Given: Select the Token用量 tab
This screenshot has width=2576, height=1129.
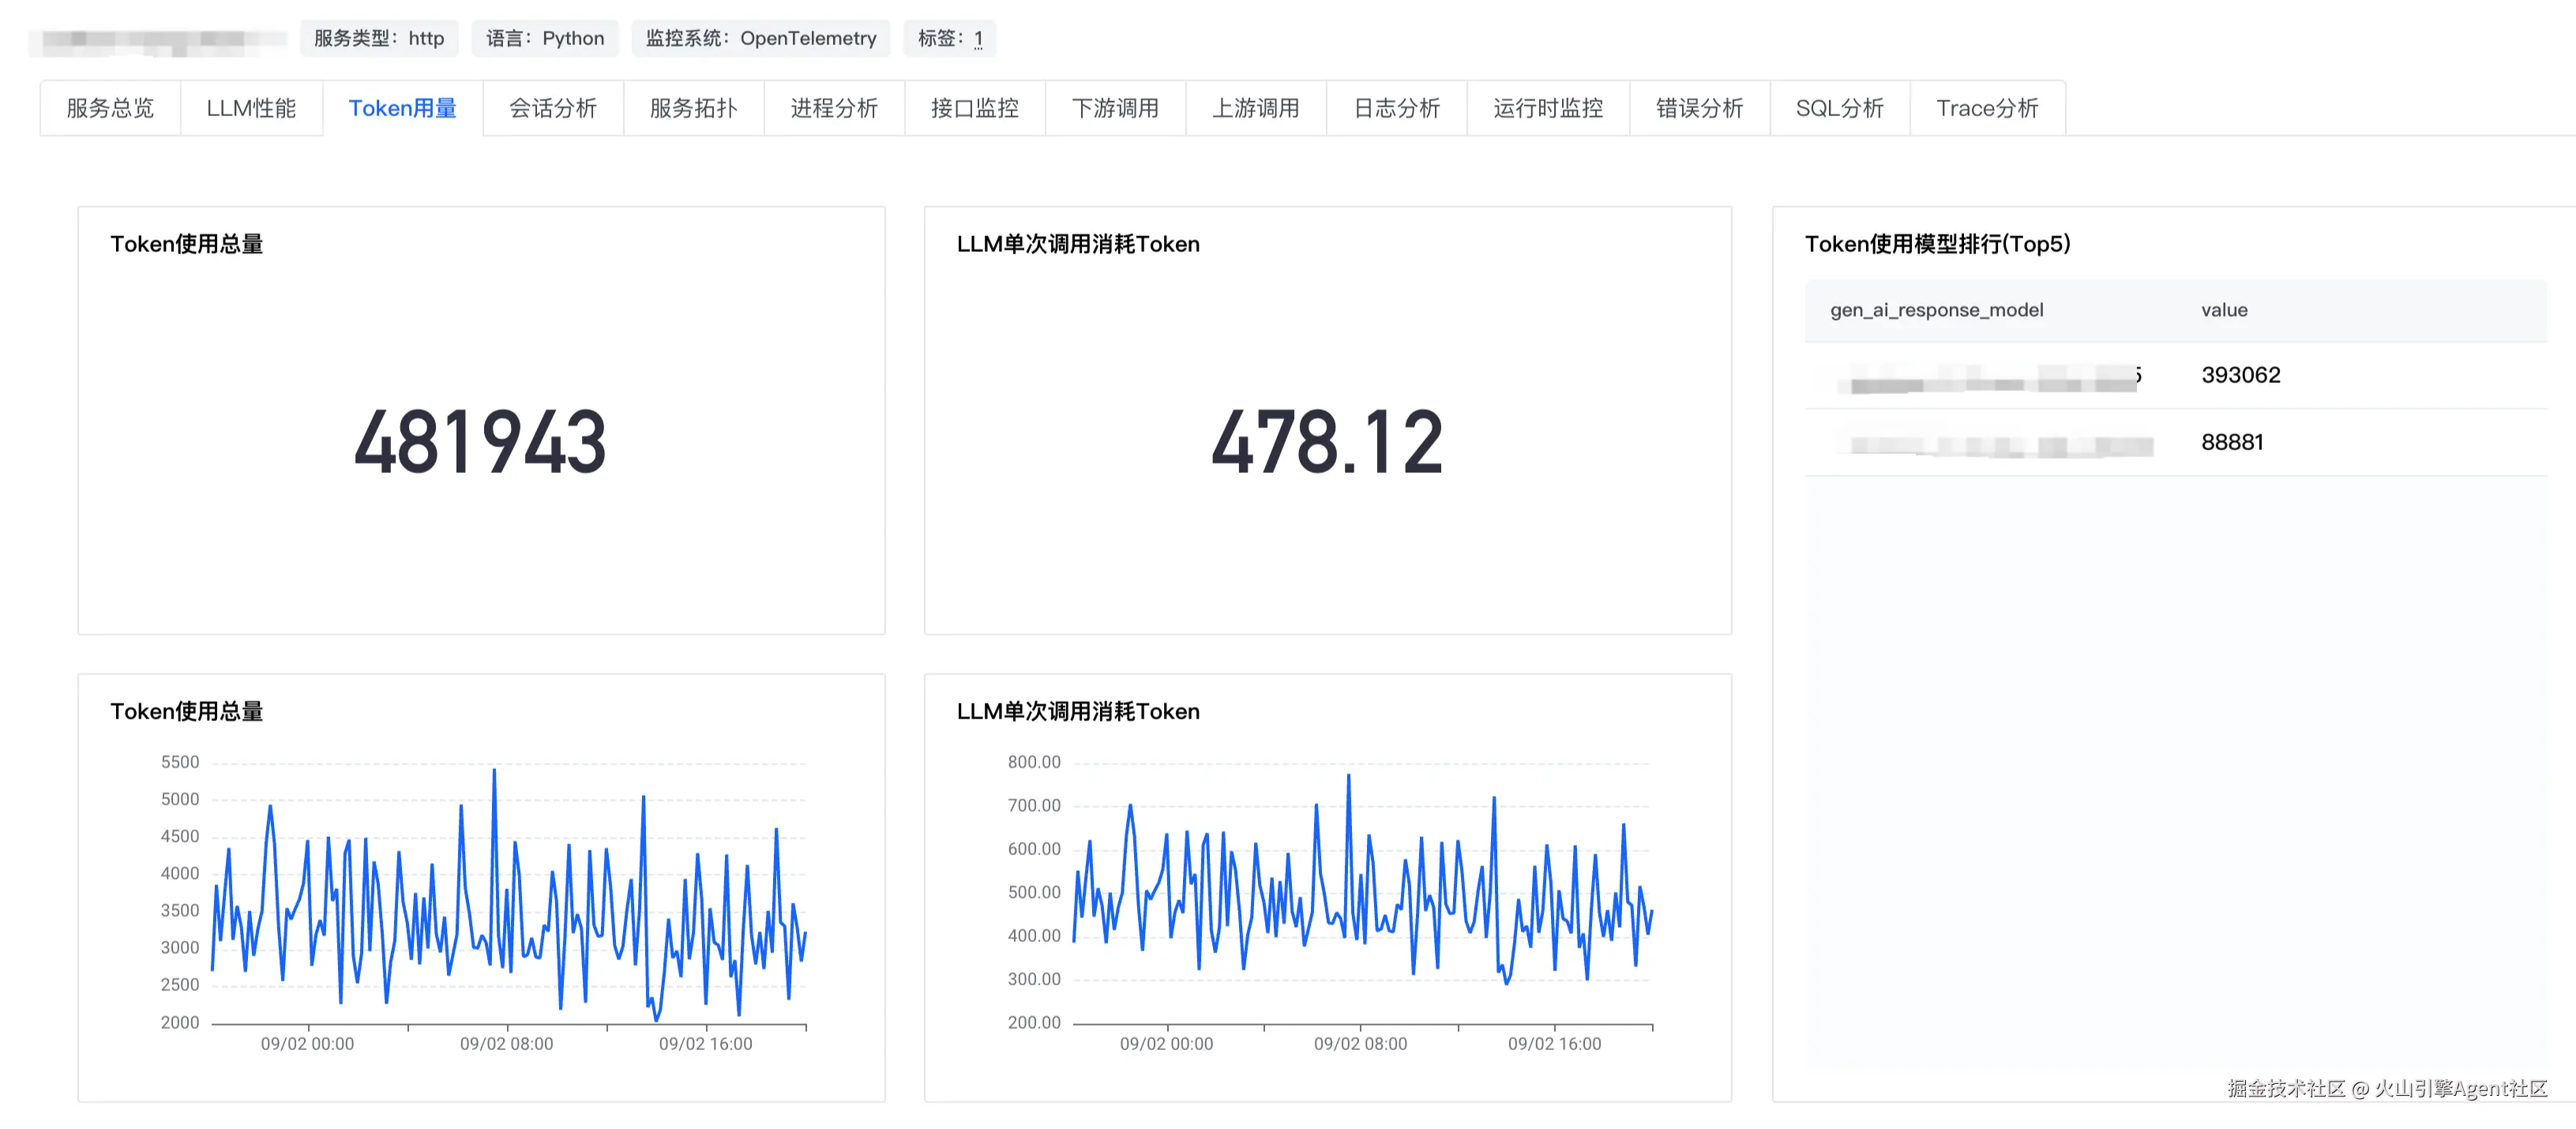Looking at the screenshot, I should [402, 108].
